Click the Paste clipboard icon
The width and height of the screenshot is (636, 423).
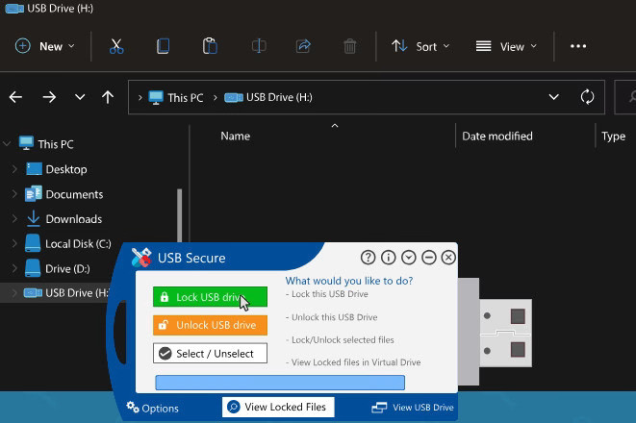(210, 46)
